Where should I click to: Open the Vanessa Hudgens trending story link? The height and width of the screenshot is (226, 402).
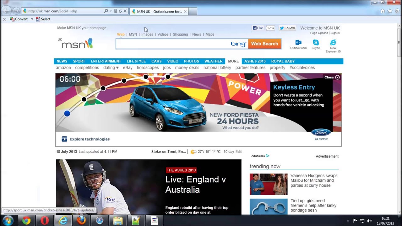point(314,180)
